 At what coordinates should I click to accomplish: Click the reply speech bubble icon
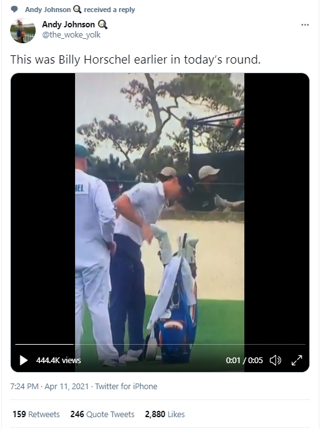15,10
